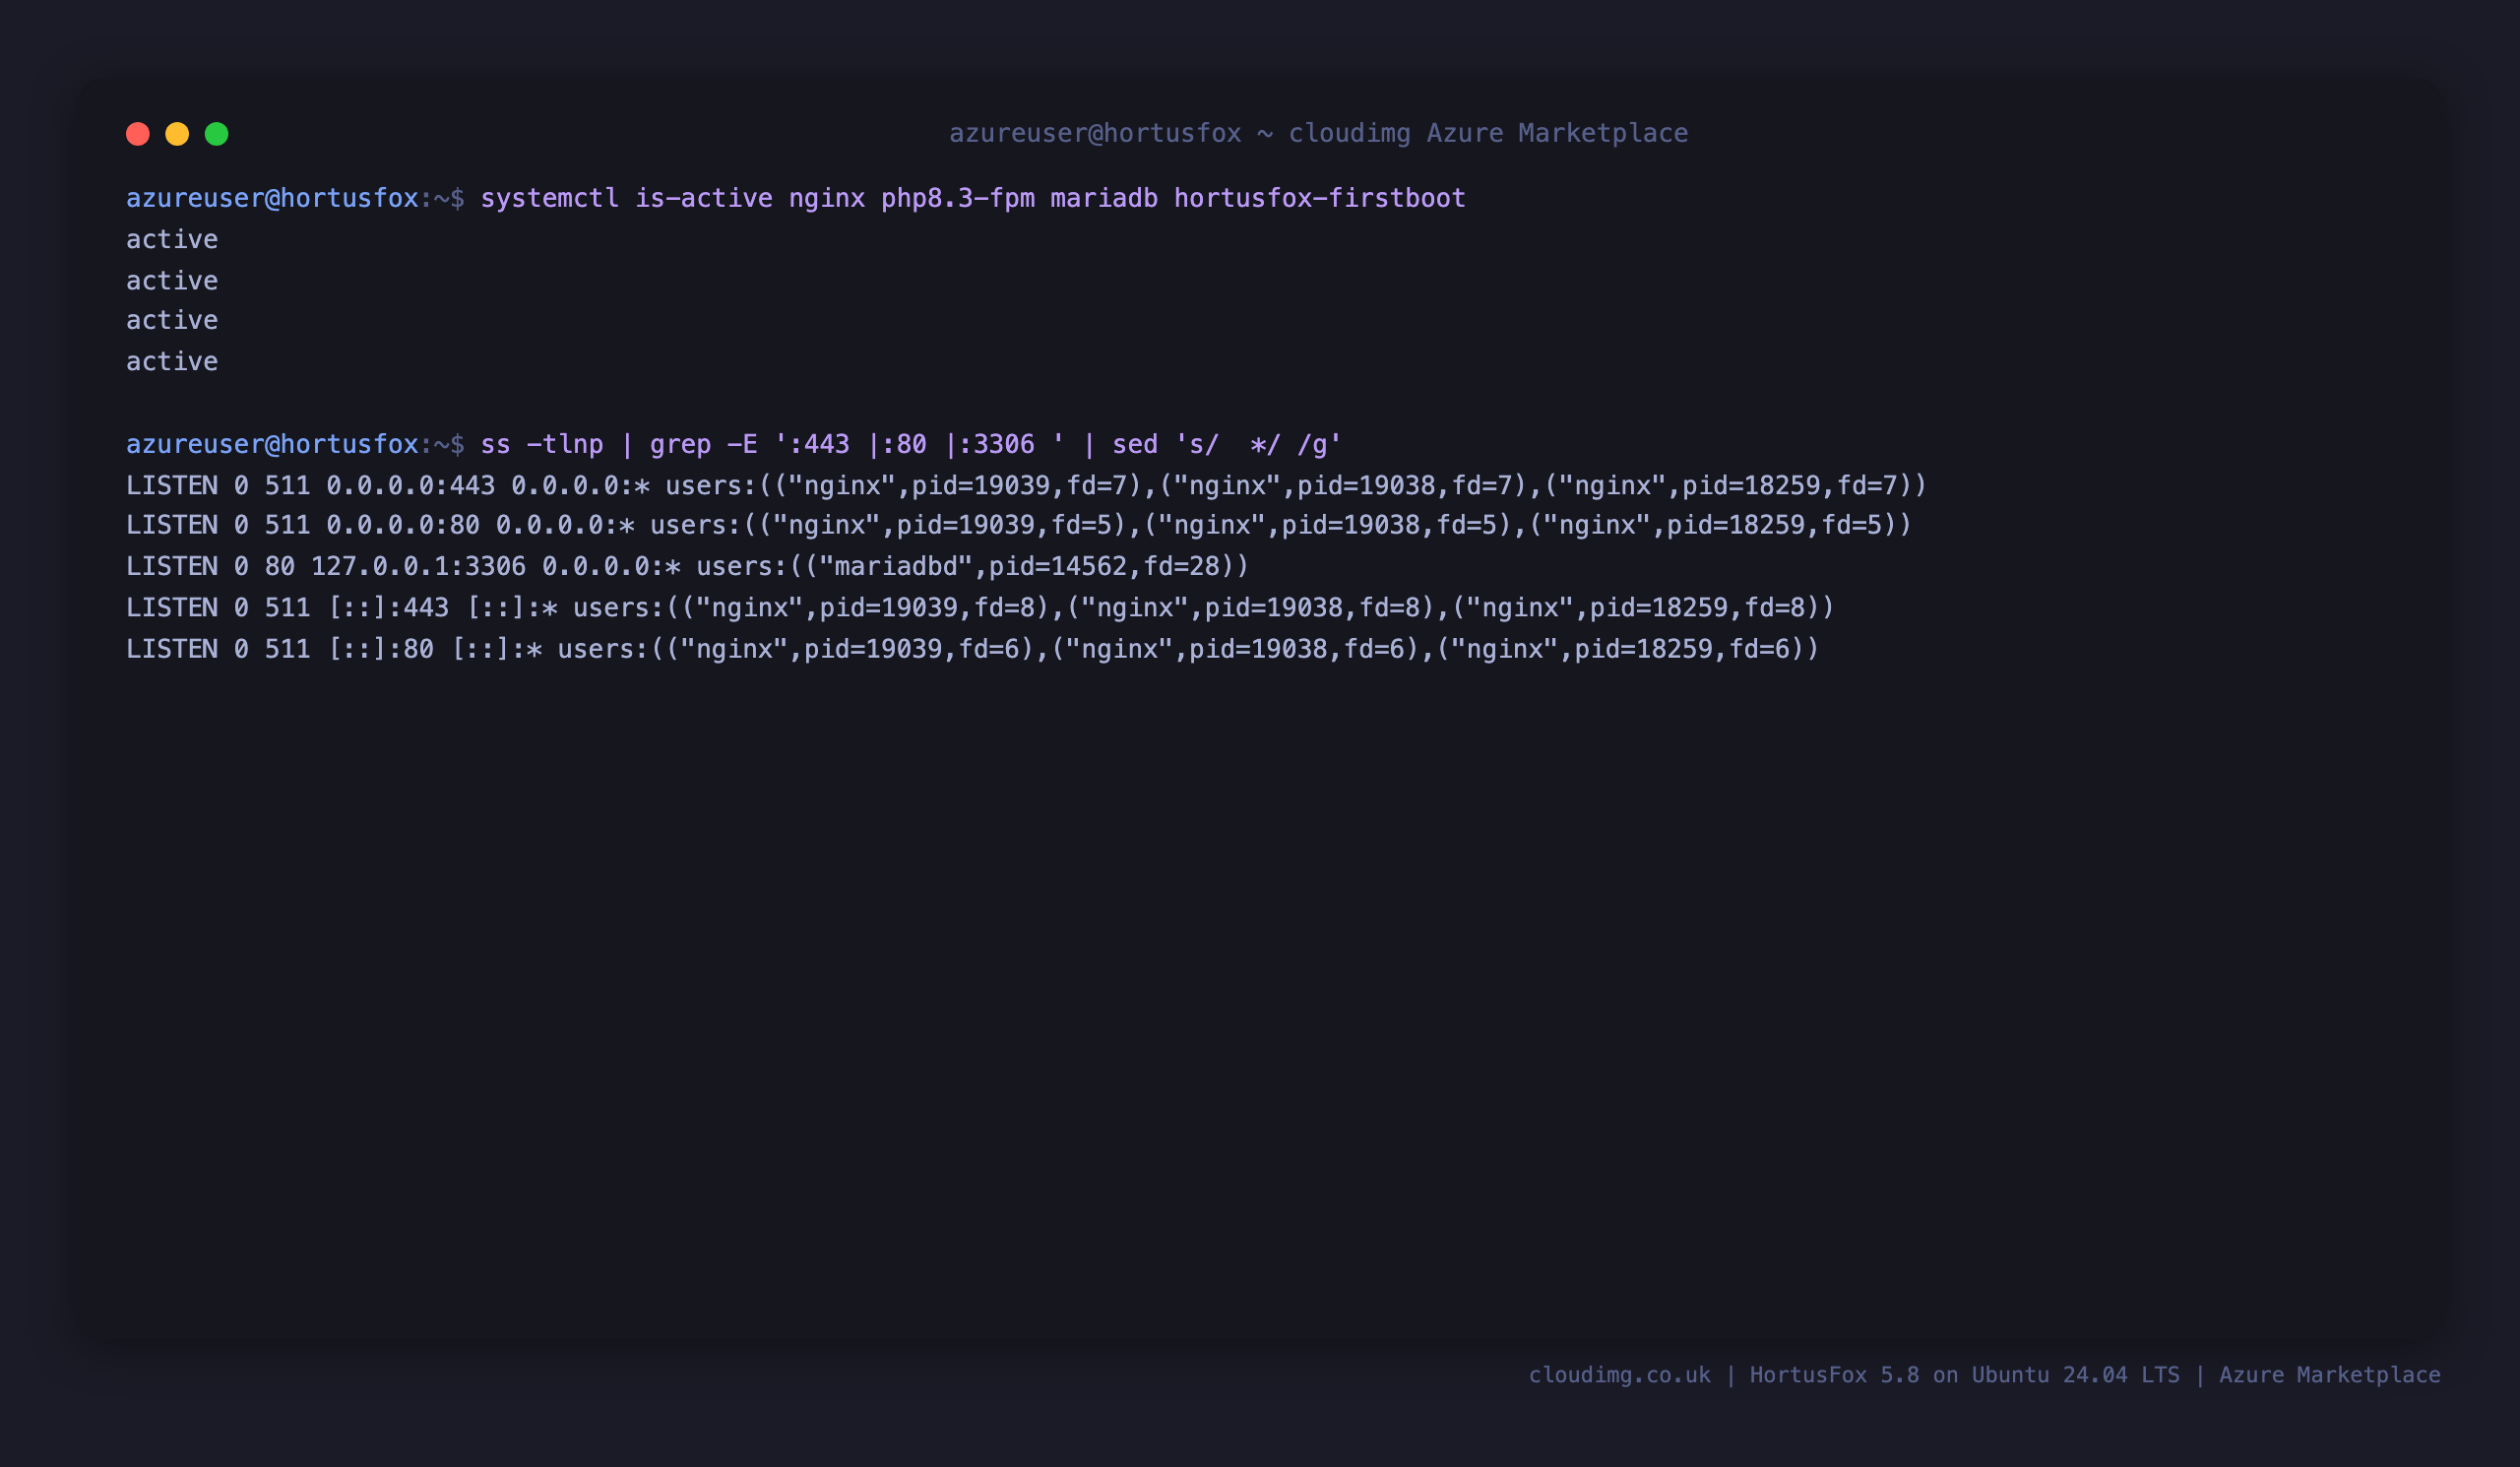The image size is (2520, 1467).
Task: Click the yellow minimize window button
Action: pos(177,134)
